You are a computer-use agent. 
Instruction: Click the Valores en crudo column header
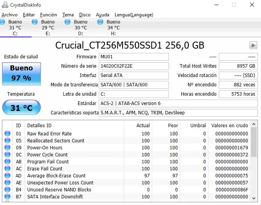coord(229,126)
